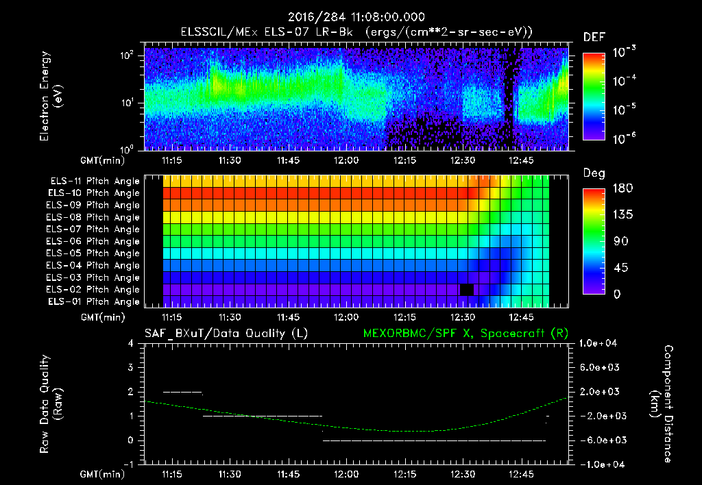Image resolution: width=702 pixels, height=485 pixels.
Task: Click the -1 tick on Raw Data Quality axis
Action: click(x=128, y=464)
